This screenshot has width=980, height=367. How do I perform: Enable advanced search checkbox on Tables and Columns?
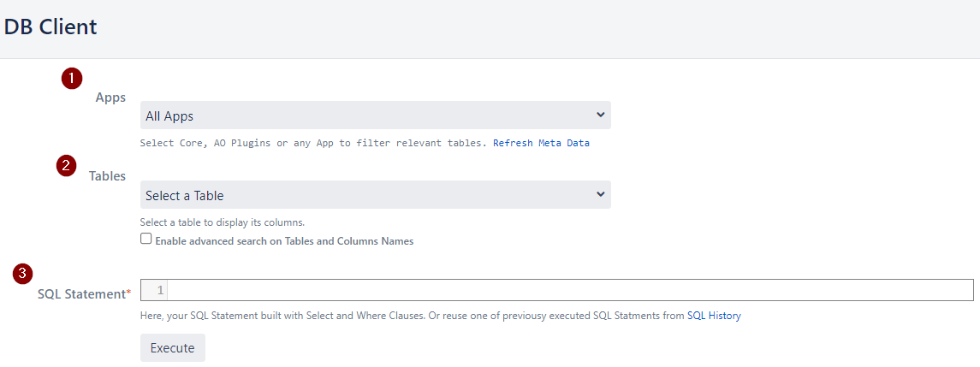[x=146, y=239]
